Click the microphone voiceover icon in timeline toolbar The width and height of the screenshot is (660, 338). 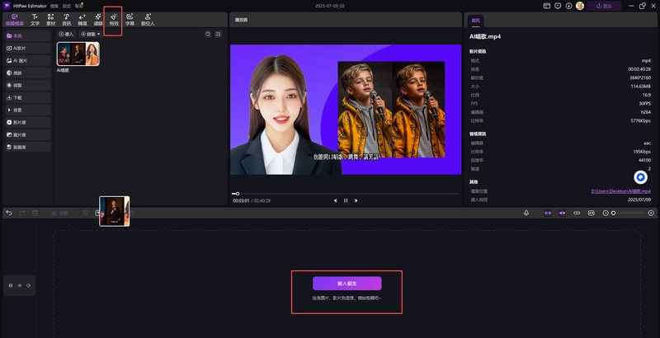pyautogui.click(x=526, y=214)
